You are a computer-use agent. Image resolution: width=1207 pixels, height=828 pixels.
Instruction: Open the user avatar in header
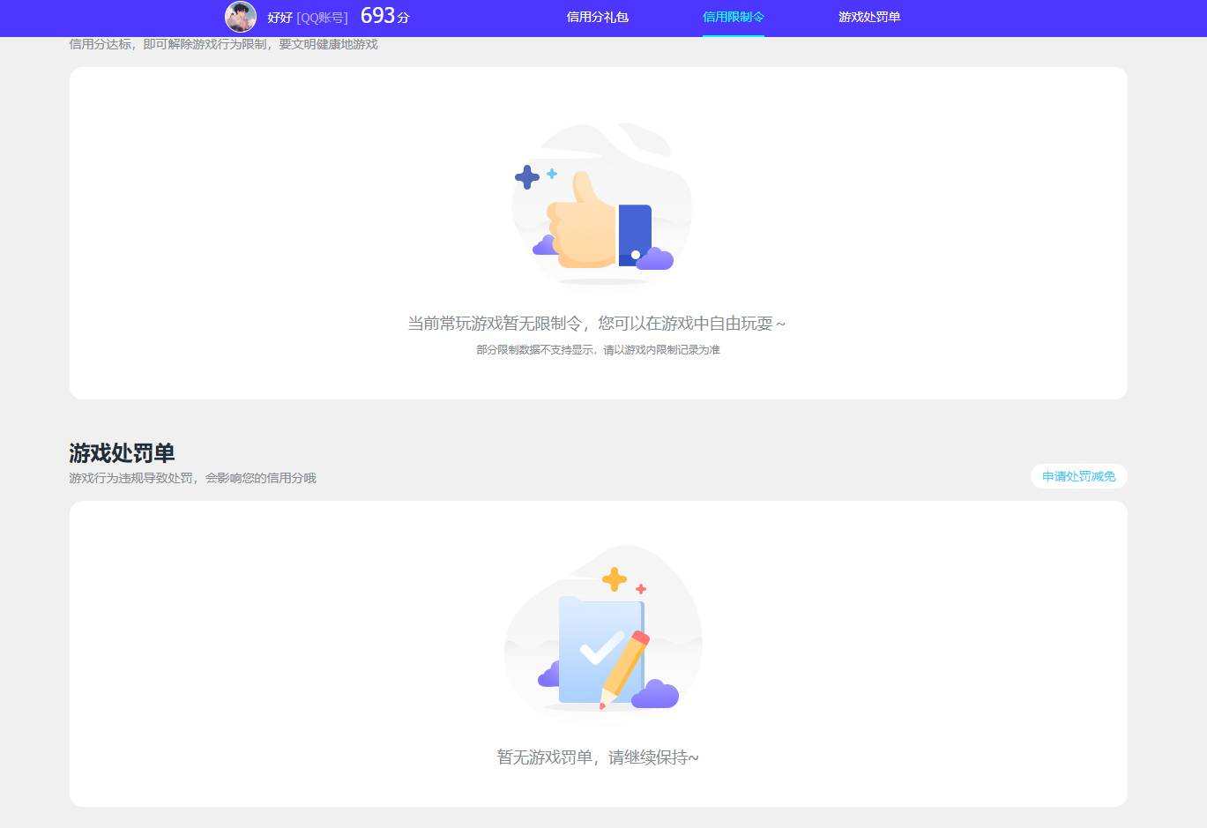(241, 17)
